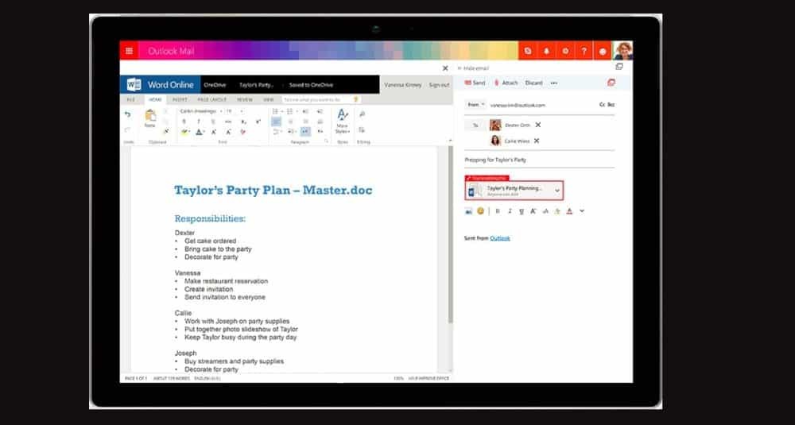Image resolution: width=795 pixels, height=425 pixels.
Task: Toggle underline in the email formatting bar
Action: click(521, 211)
